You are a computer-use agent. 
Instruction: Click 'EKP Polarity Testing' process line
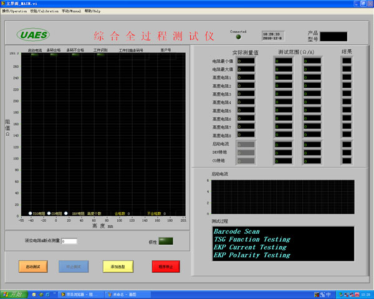[252, 255]
